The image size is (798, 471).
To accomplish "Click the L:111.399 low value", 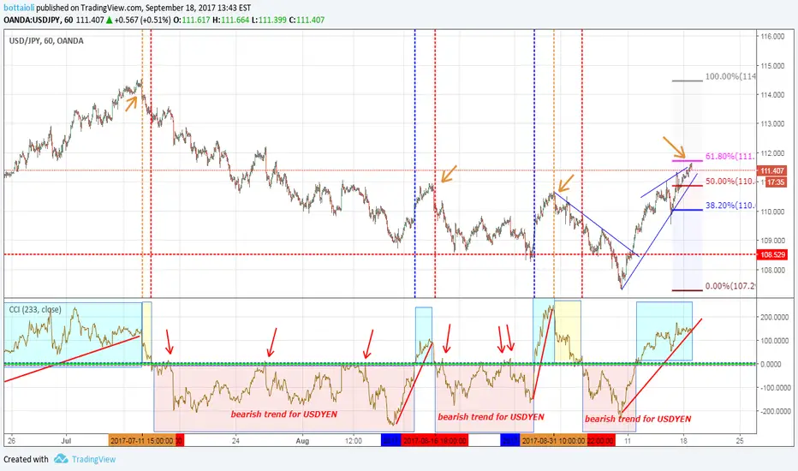I will coord(269,20).
